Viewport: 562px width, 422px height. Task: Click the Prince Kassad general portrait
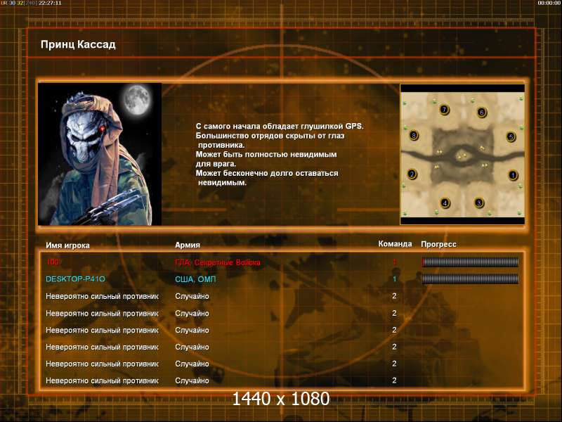click(x=100, y=154)
